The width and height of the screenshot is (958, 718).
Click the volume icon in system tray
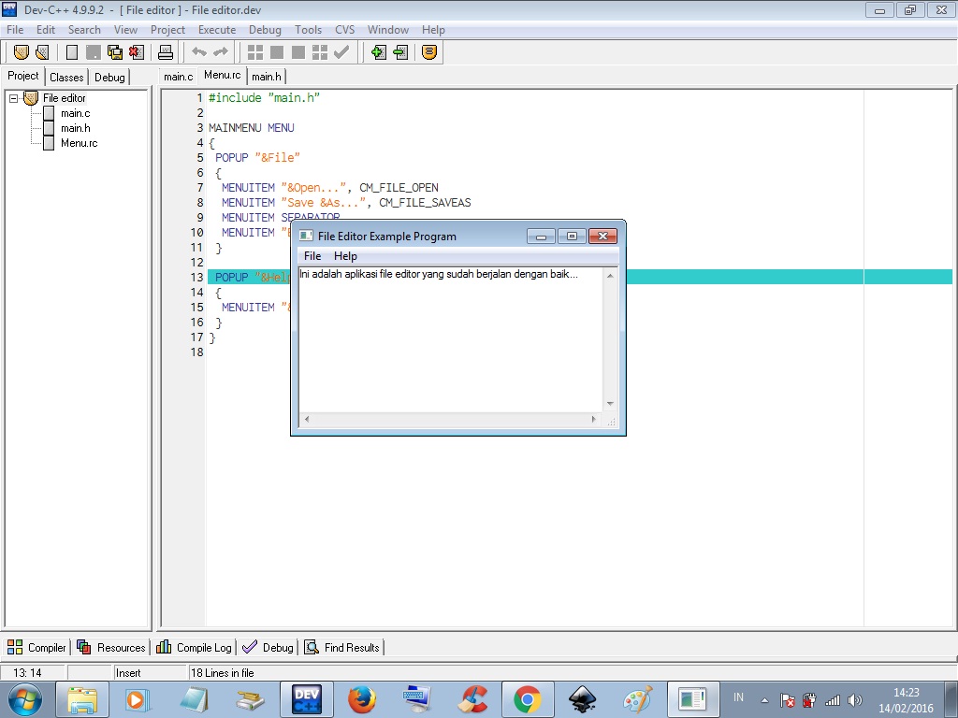tap(855, 700)
